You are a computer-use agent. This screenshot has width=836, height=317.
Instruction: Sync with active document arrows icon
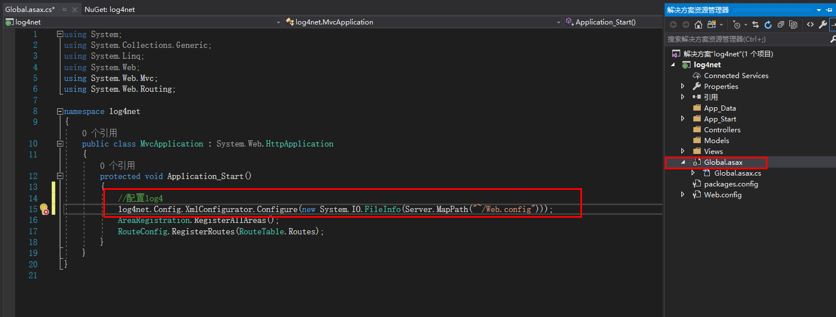coord(756,25)
